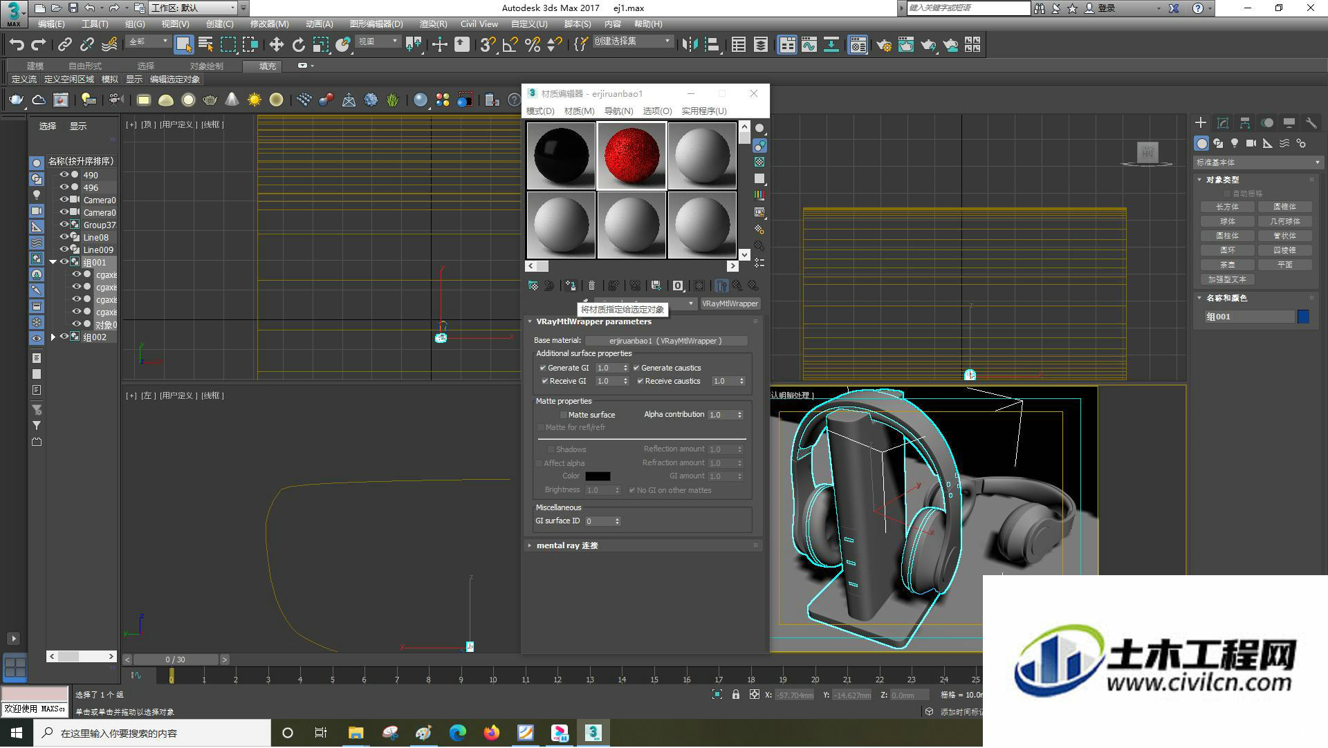Open 材质(M) menu in Material Editor
The width and height of the screenshot is (1328, 748).
579,111
